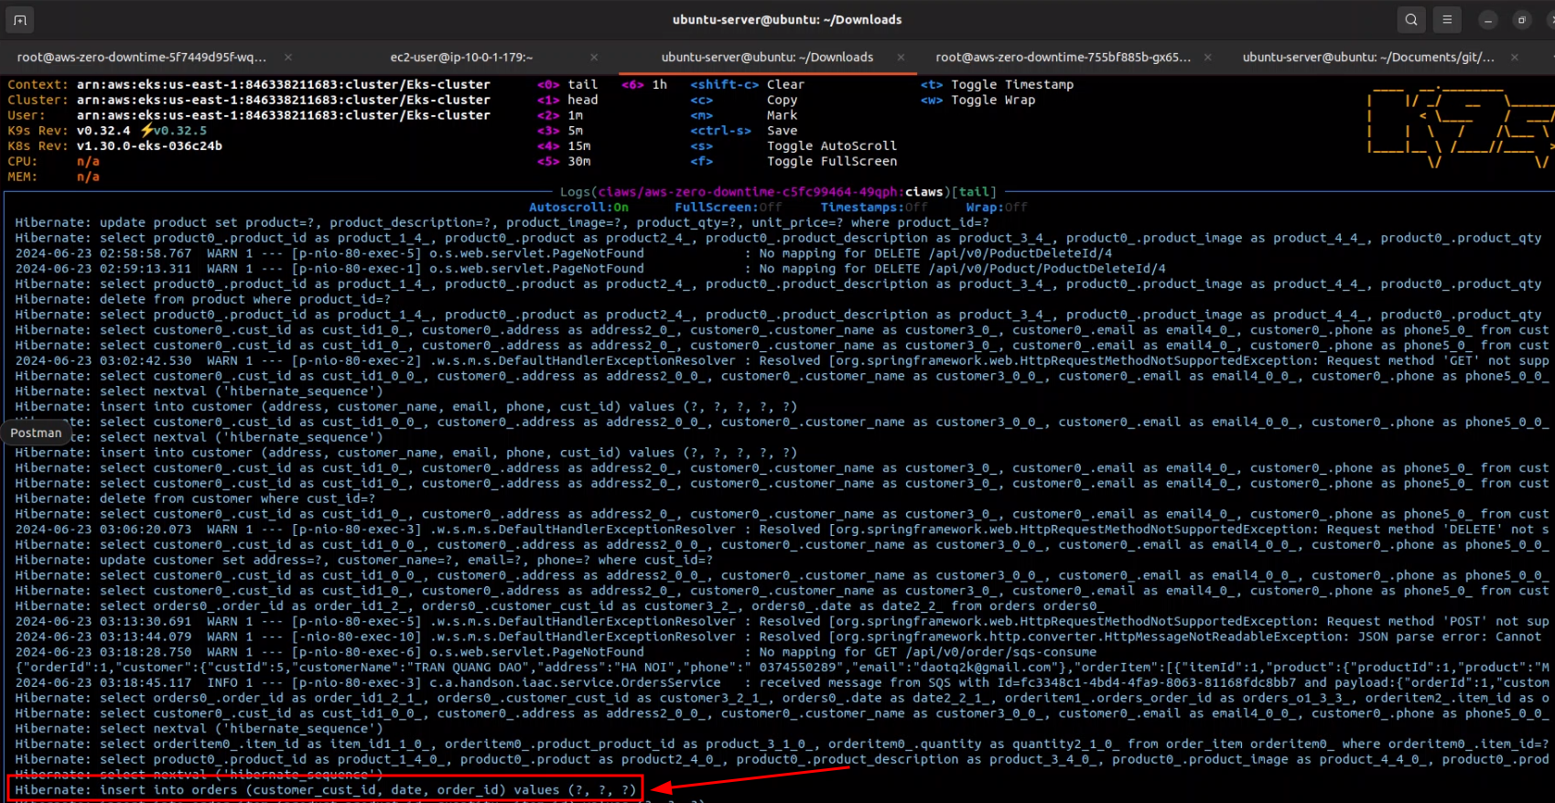
Task: Click the <2> 1m time range hint
Action: coord(560,115)
